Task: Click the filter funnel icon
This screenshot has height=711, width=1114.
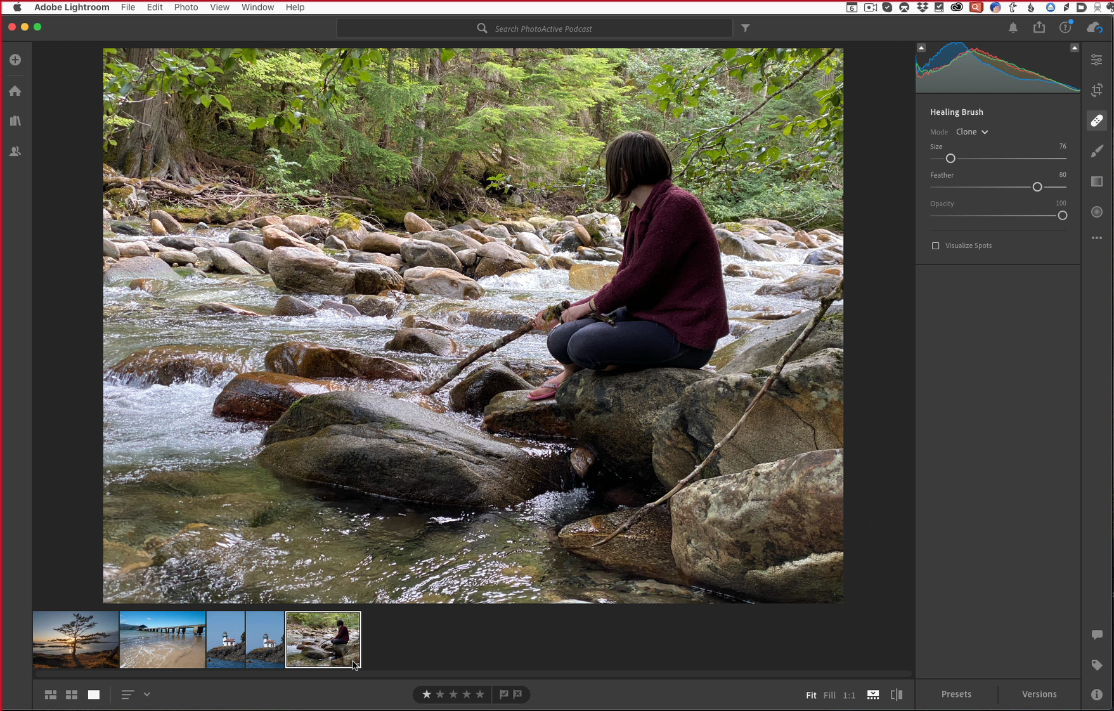Action: (x=746, y=28)
